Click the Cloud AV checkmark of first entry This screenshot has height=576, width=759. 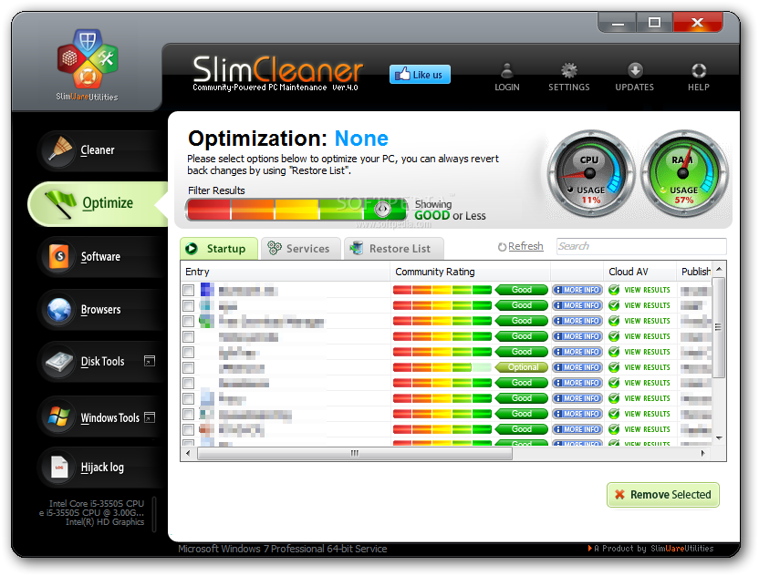point(614,290)
